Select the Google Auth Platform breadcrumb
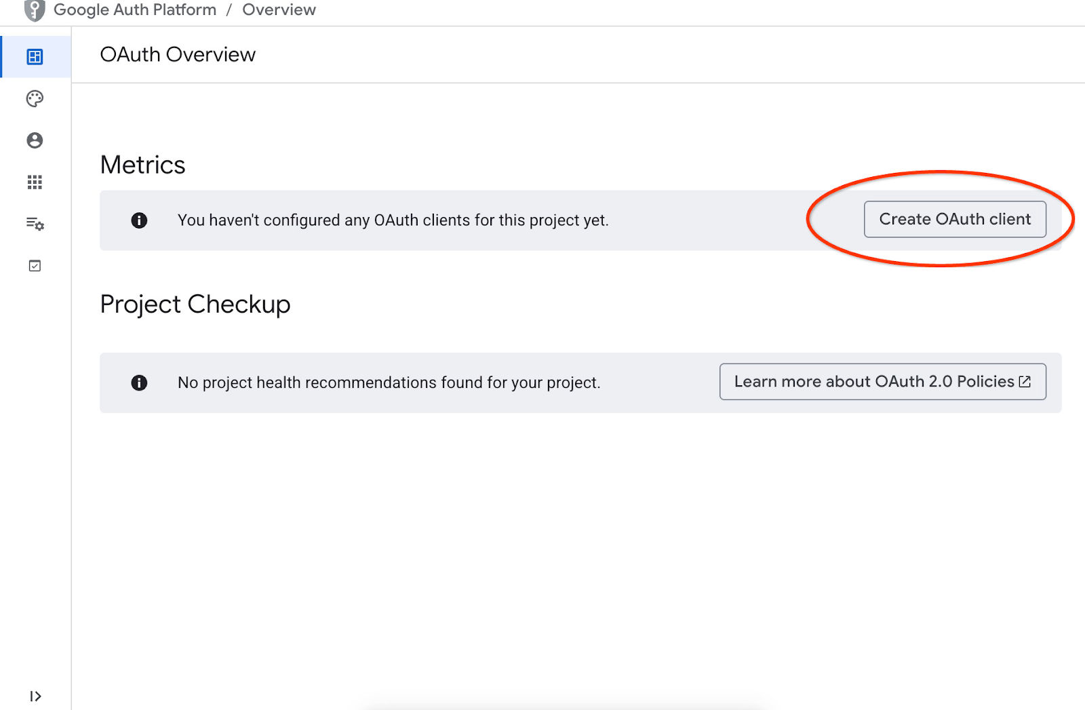This screenshot has width=1085, height=710. coord(135,10)
